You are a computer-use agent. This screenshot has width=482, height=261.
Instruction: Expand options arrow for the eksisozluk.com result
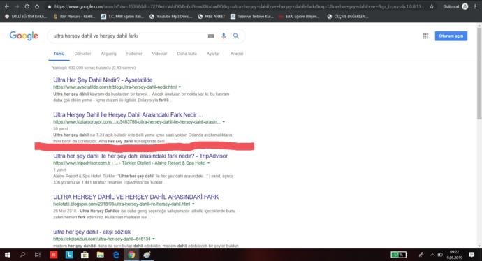(x=154, y=239)
